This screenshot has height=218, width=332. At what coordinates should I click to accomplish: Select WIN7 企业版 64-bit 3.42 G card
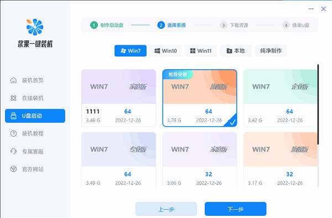pos(281,98)
